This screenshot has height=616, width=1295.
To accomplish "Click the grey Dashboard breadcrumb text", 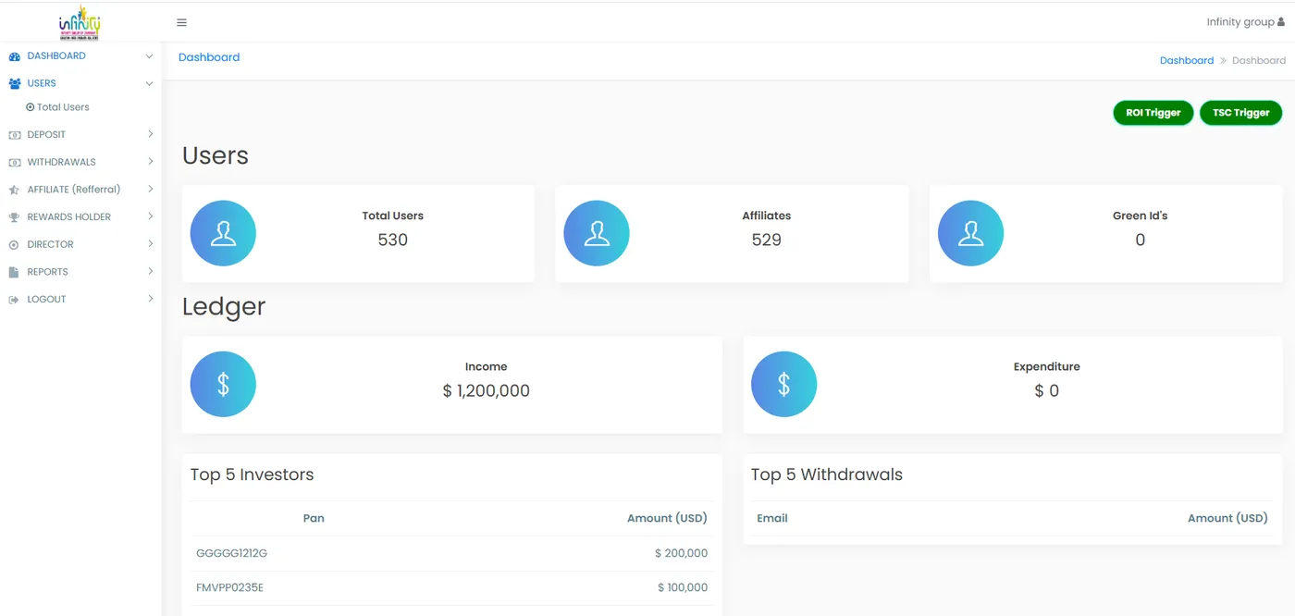I will pos(1259,60).
